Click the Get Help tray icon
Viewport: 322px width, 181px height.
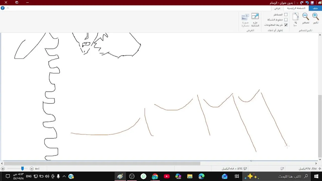point(71,176)
